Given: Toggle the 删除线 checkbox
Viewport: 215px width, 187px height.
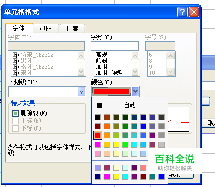Looking at the screenshot, I should coord(15,113).
